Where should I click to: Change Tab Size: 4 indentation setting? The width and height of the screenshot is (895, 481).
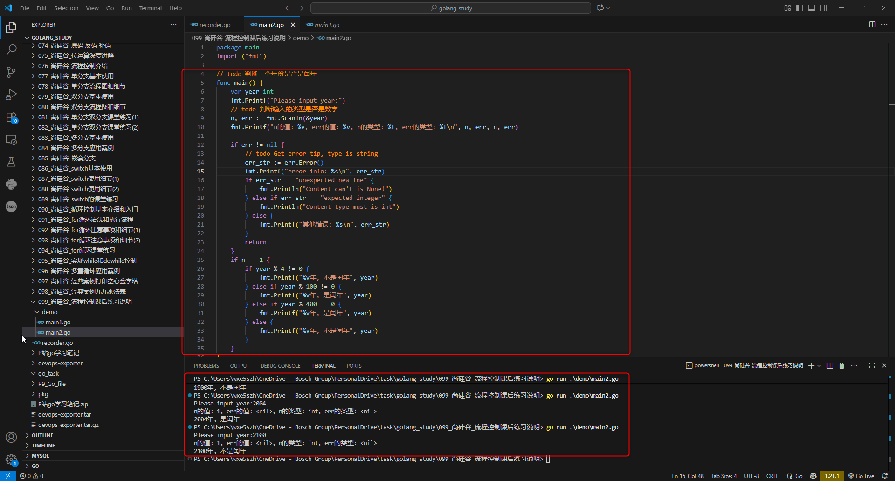pyautogui.click(x=724, y=476)
